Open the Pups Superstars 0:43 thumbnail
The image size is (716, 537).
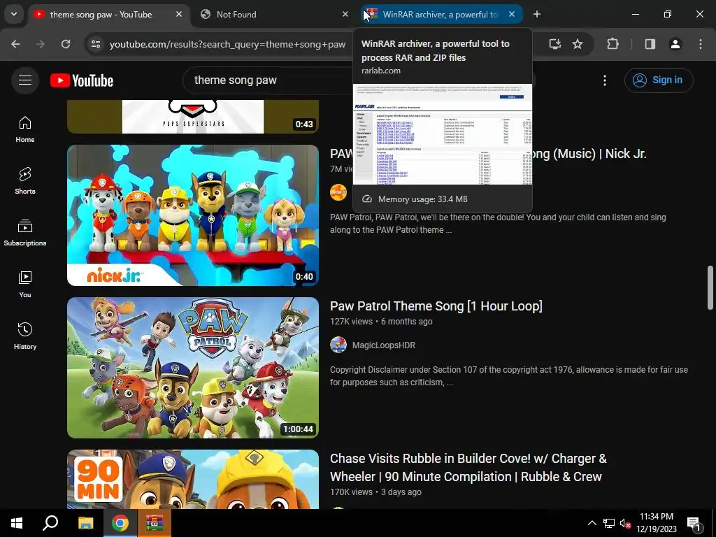(x=193, y=117)
